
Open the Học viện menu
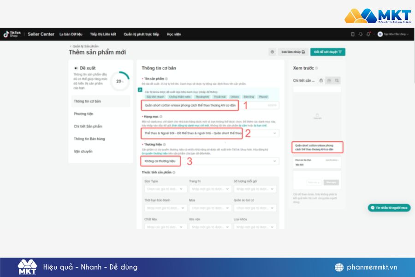pyautogui.click(x=174, y=34)
